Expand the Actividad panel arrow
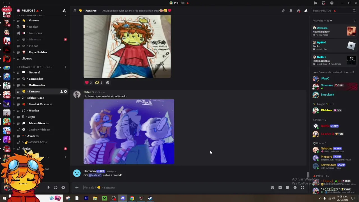 click(355, 20)
